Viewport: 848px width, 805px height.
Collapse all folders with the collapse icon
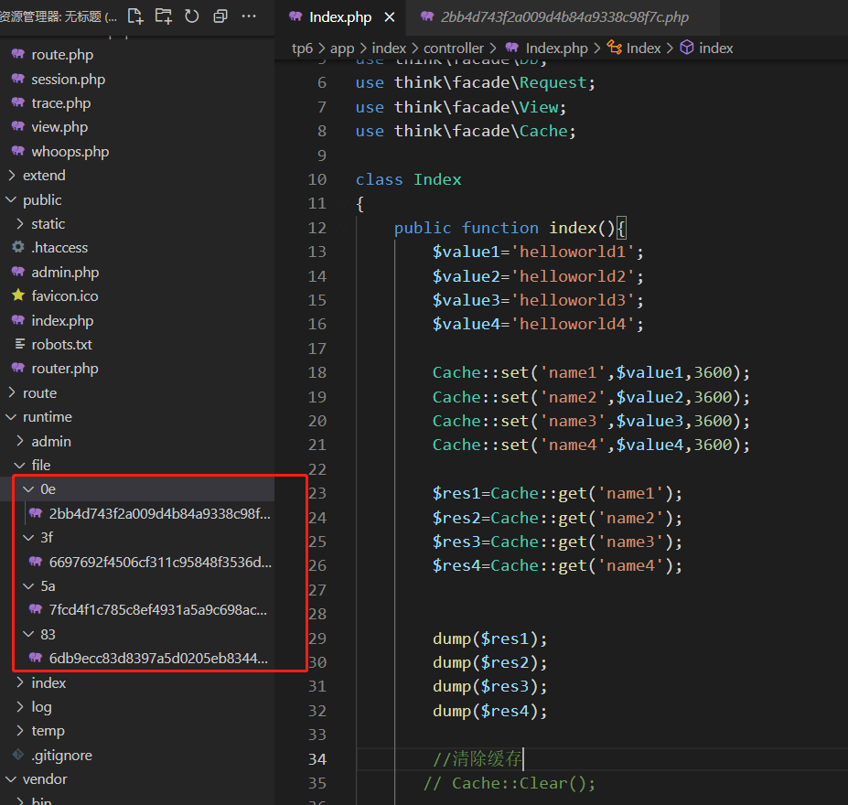220,16
